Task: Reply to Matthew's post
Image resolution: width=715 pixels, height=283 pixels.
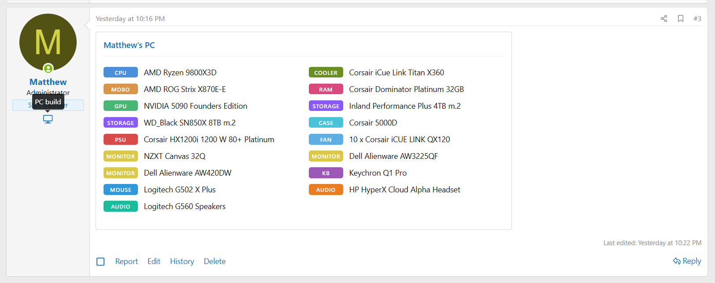Action: click(687, 261)
